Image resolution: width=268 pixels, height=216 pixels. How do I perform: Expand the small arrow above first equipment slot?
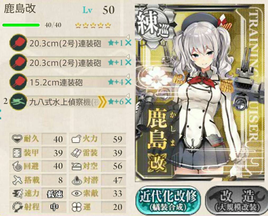pos(128,36)
